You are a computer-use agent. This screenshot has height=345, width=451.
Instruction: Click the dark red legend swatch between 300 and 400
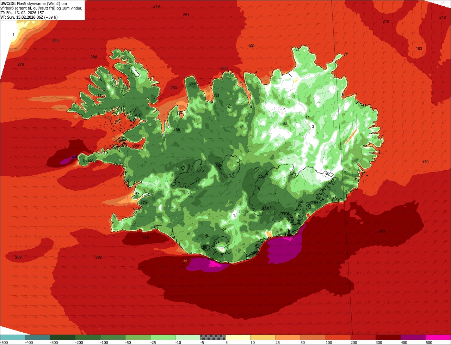(x=388, y=337)
